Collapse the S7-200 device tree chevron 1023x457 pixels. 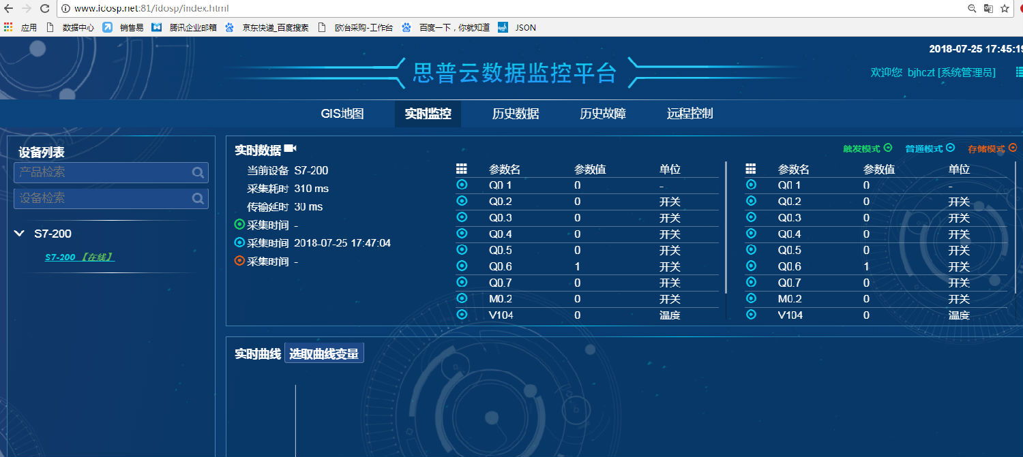18,233
